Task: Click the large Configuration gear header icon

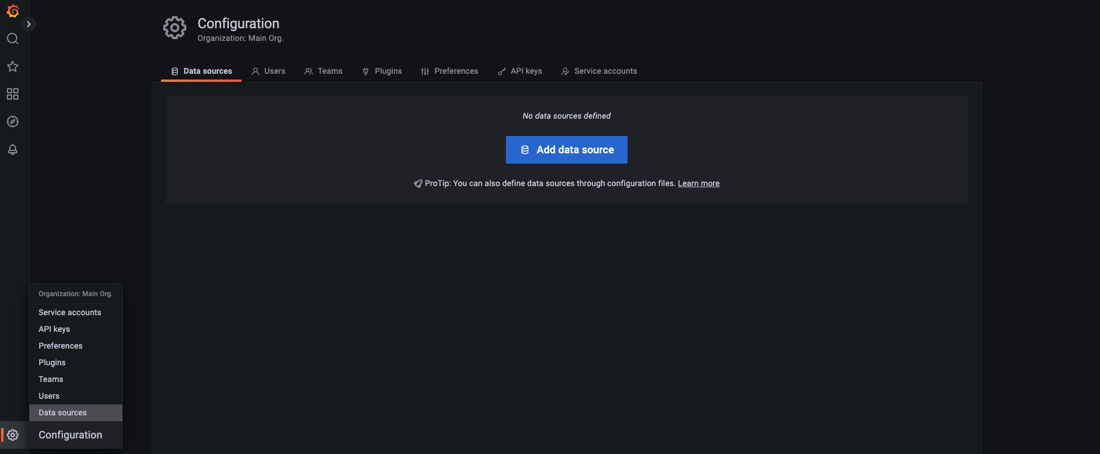Action: (x=175, y=28)
